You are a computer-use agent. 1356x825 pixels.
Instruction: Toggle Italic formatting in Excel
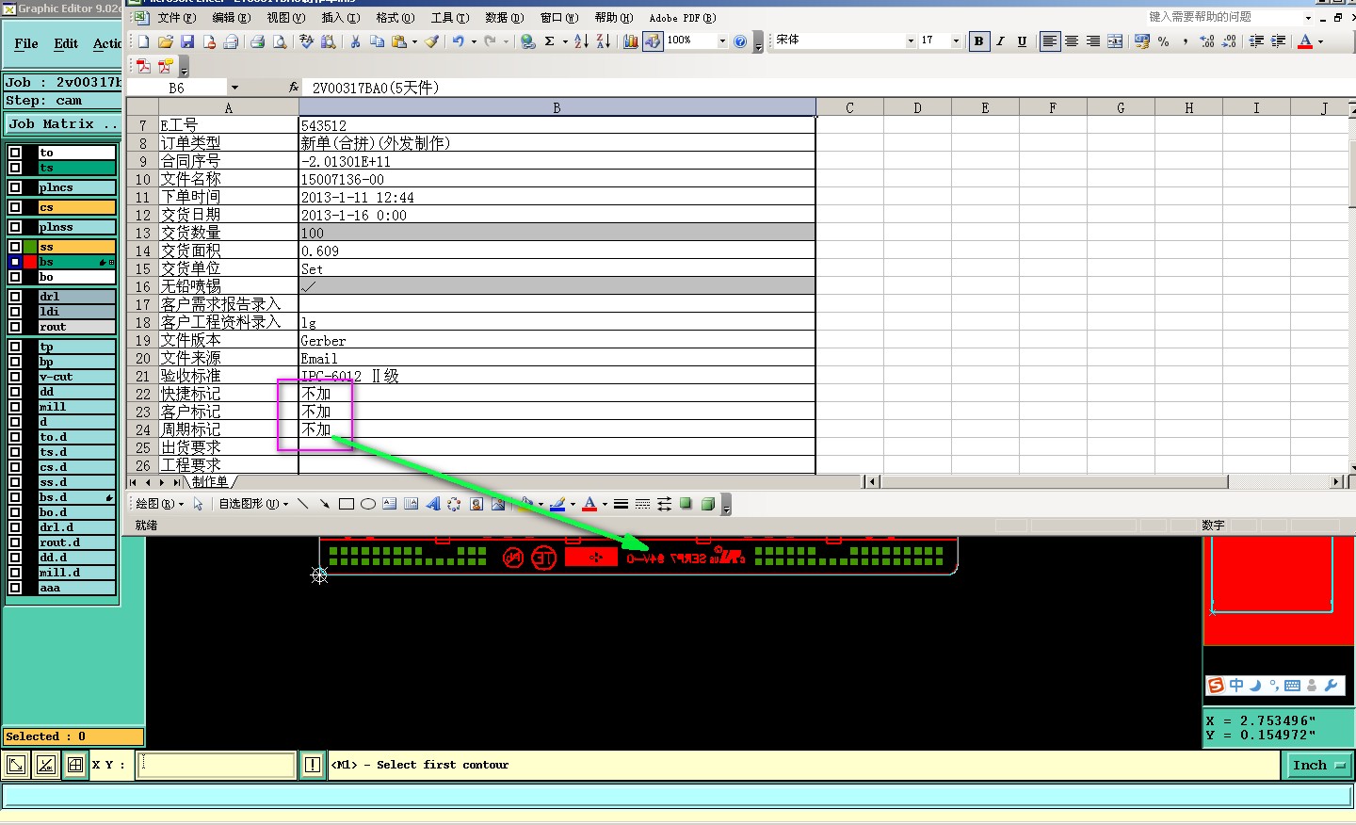pos(1001,41)
